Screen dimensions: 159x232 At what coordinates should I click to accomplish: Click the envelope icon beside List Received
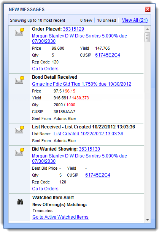[x=19, y=130]
